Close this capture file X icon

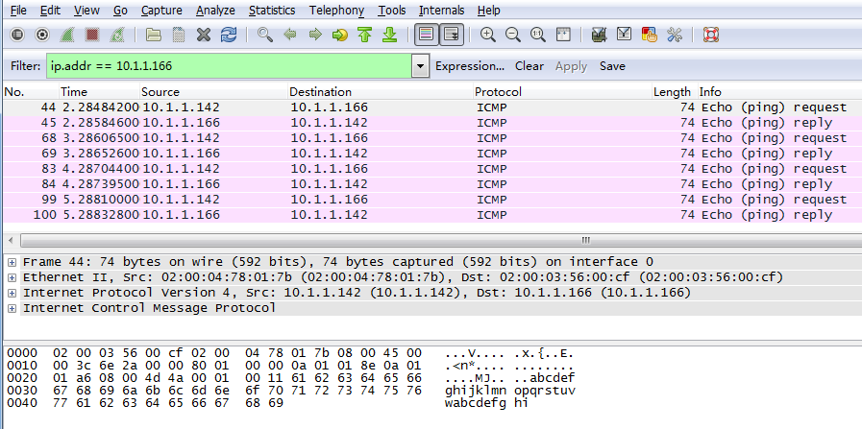(x=204, y=36)
